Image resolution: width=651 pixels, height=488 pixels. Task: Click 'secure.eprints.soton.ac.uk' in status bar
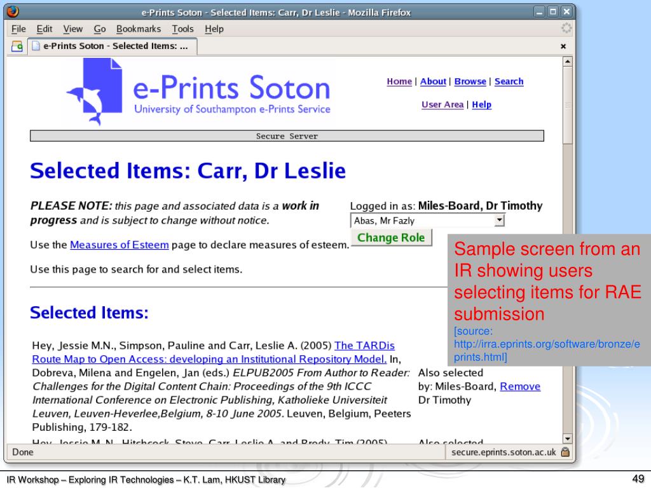[x=504, y=452]
